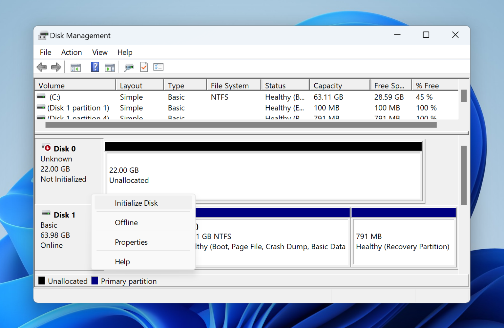Choose Initialize Disk from the context menu

[136, 203]
